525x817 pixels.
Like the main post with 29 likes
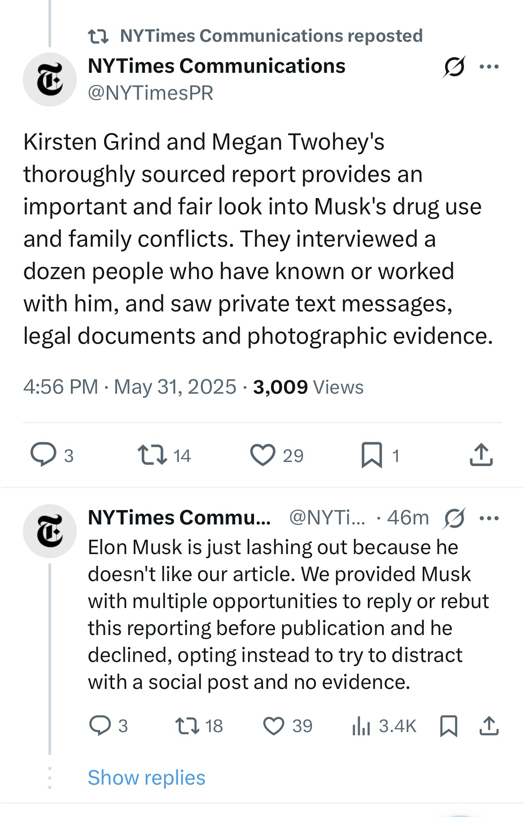[262, 455]
